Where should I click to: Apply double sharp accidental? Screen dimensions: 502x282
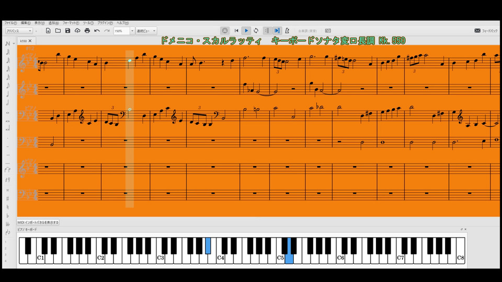8,190
